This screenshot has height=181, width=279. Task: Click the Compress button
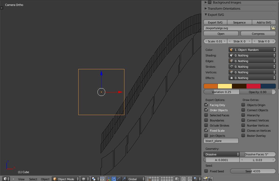tap(258, 34)
